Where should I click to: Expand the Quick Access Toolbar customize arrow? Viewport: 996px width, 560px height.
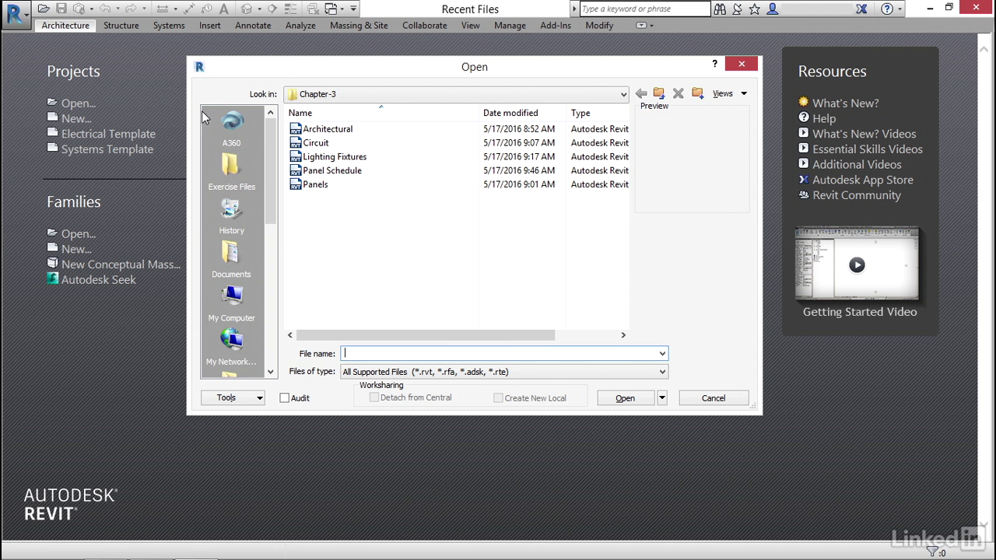(353, 9)
